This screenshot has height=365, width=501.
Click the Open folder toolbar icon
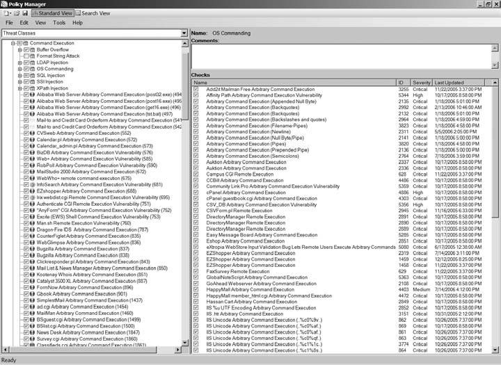[x=17, y=13]
